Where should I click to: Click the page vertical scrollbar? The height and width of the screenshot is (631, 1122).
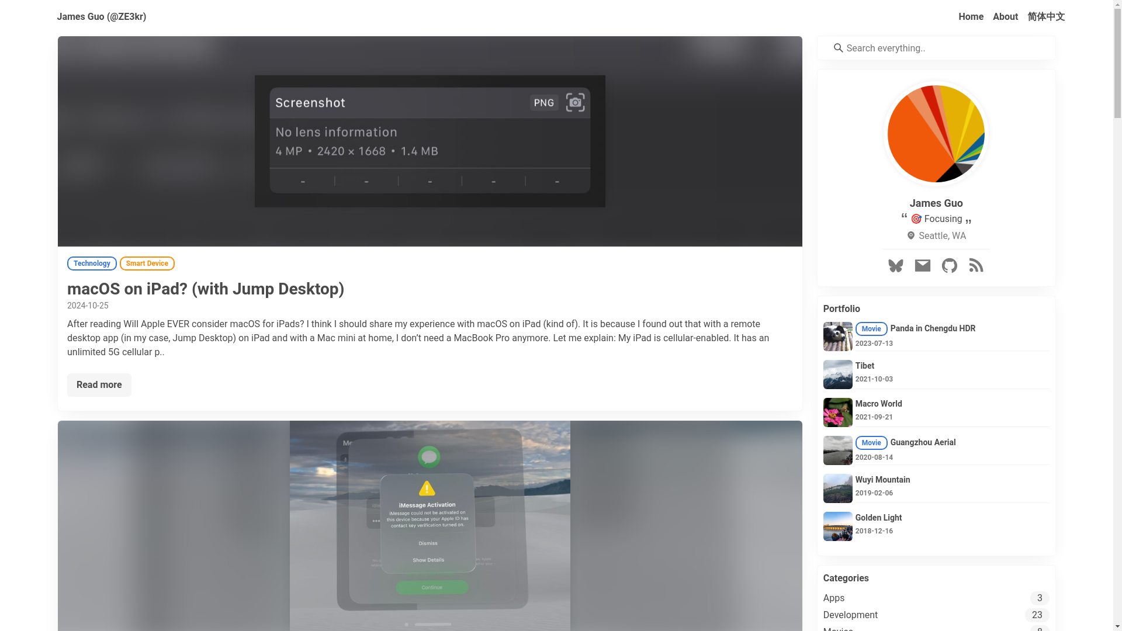tap(1117, 315)
